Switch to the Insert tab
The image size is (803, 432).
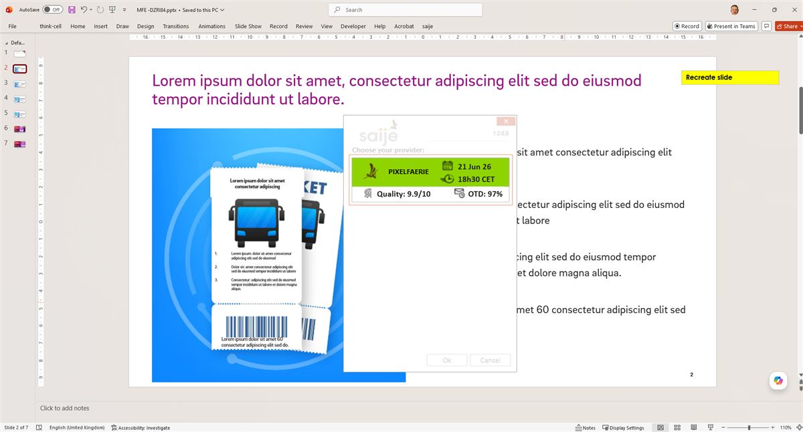click(x=100, y=26)
